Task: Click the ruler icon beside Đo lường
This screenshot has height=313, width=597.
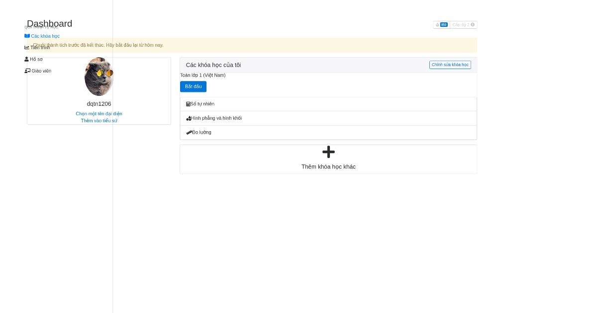Action: [189, 132]
